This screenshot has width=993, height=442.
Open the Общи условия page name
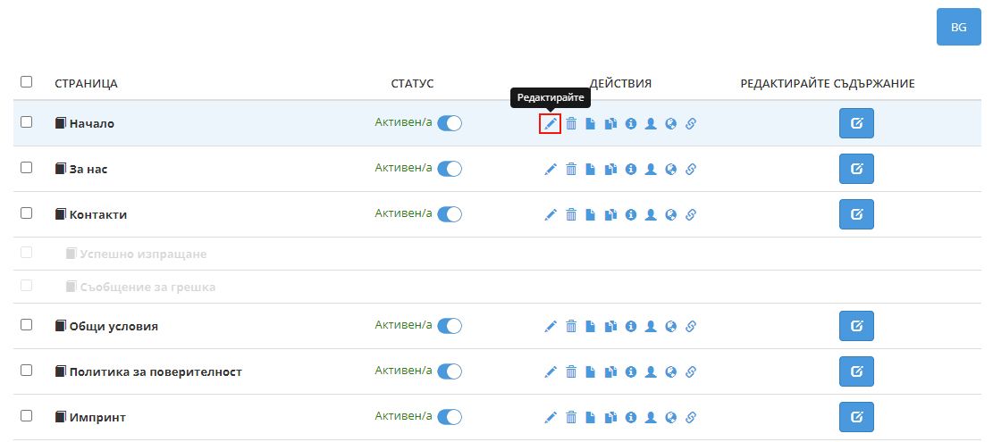point(114,327)
